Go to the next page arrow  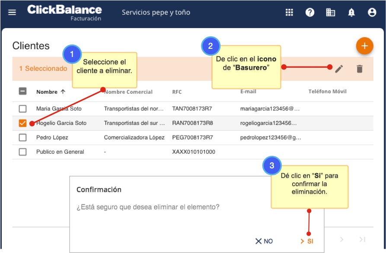341,239
